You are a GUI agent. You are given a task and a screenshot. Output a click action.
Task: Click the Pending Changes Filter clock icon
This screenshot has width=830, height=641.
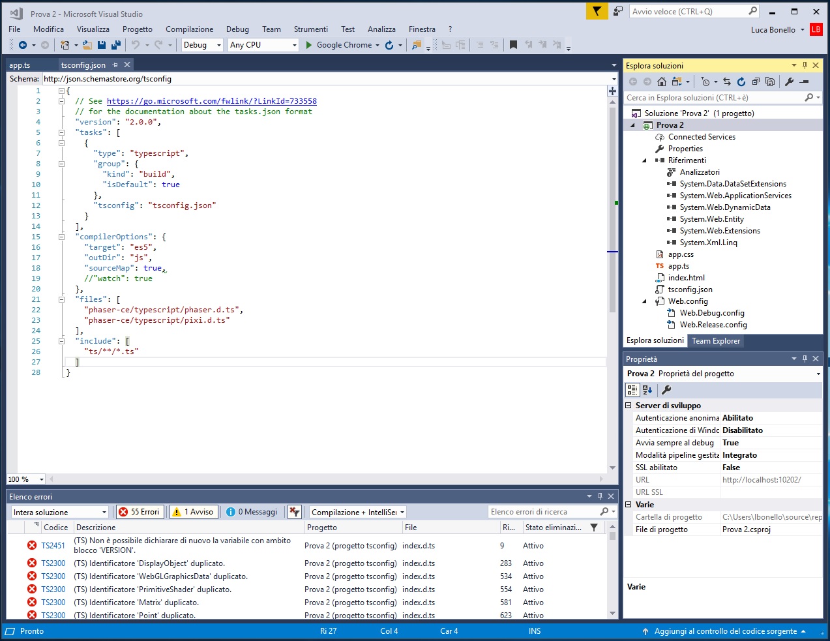(x=705, y=82)
